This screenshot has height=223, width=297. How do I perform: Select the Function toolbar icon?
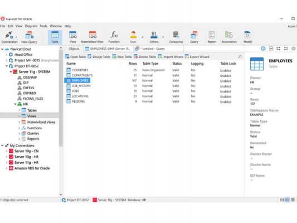(x=114, y=37)
